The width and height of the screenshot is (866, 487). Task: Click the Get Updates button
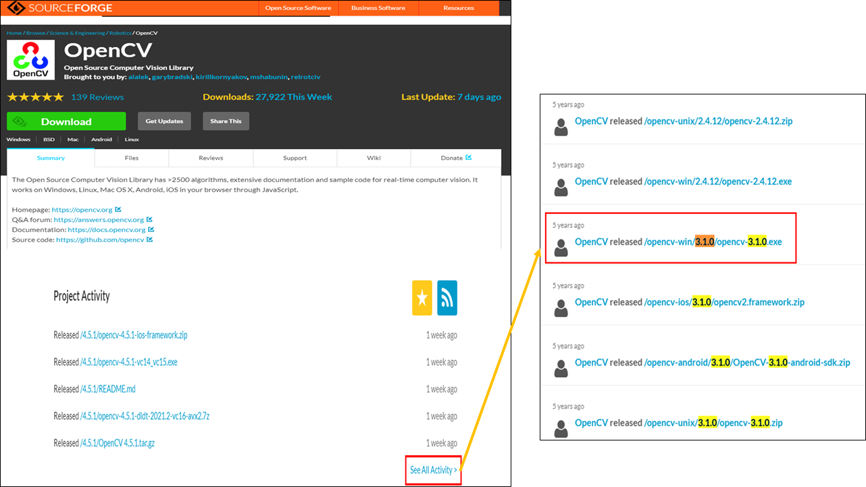(164, 121)
